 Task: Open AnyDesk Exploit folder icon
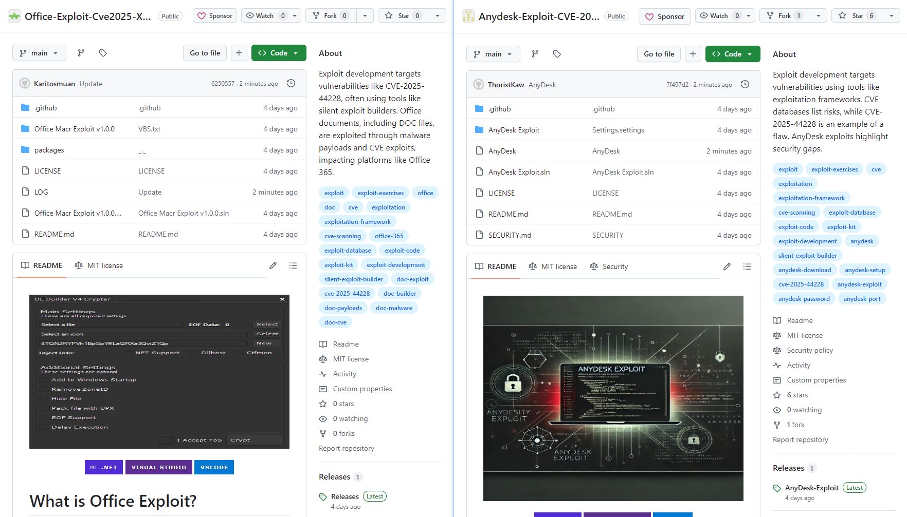coord(479,130)
